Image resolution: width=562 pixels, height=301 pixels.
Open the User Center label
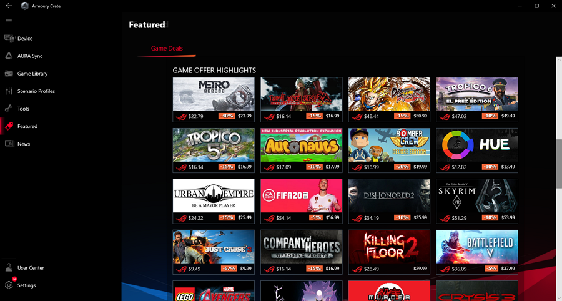tap(31, 268)
